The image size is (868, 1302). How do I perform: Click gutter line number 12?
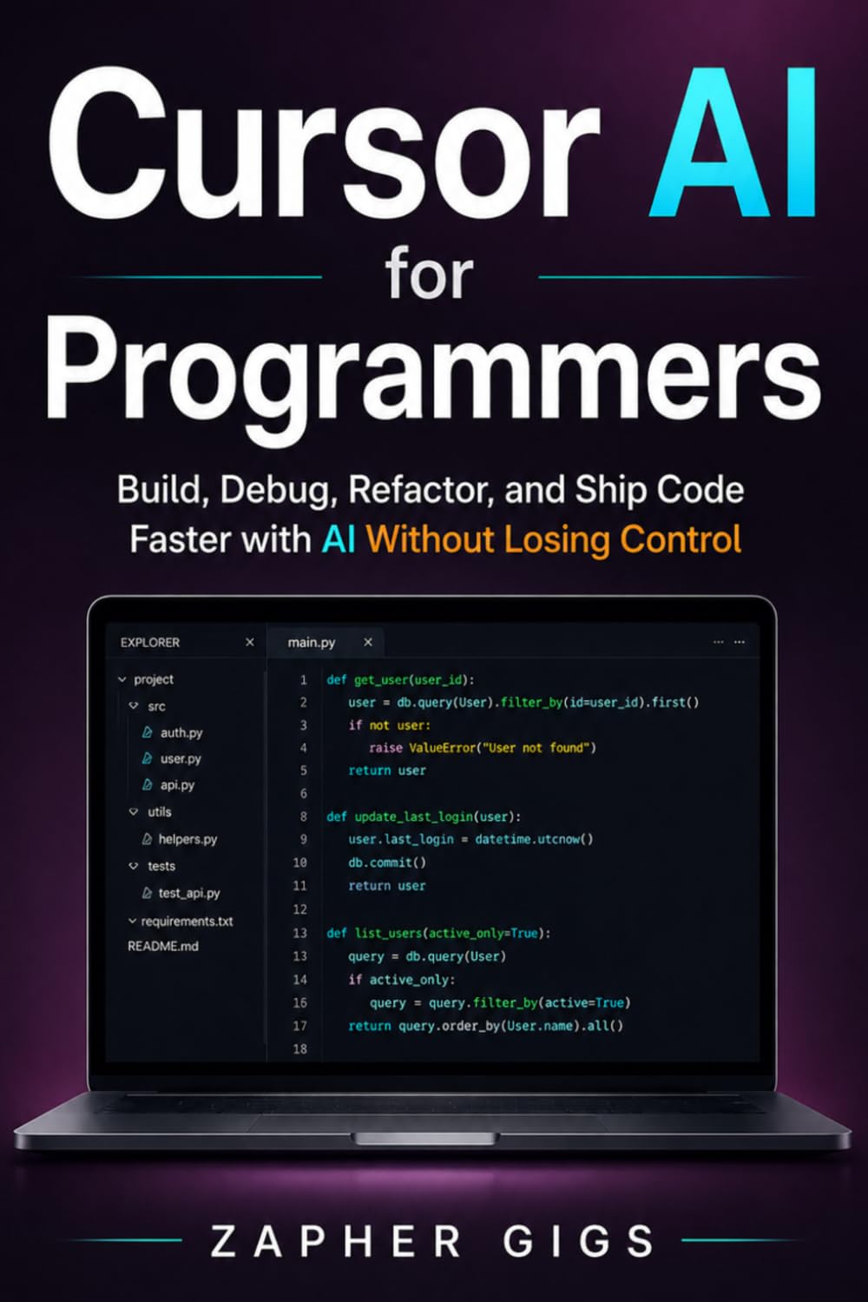[300, 909]
